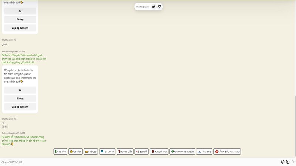Click the vertical chat scrollbar
296x166 pixels.
click(x=295, y=125)
